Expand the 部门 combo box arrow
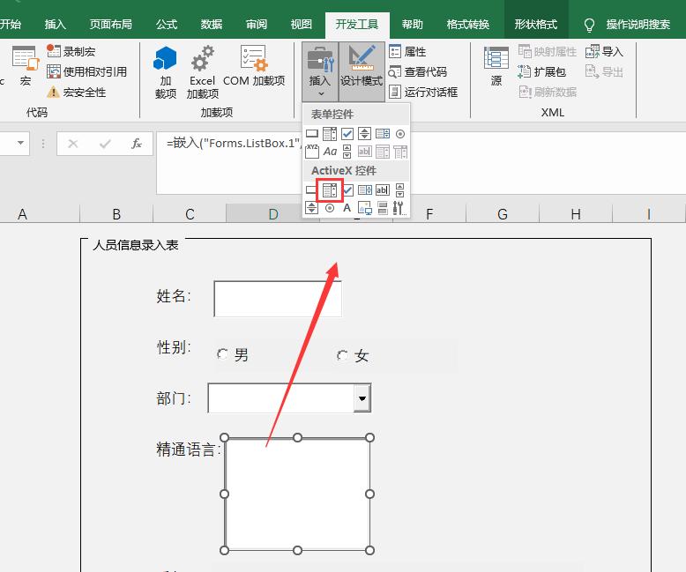Image resolution: width=686 pixels, height=572 pixels. [362, 398]
